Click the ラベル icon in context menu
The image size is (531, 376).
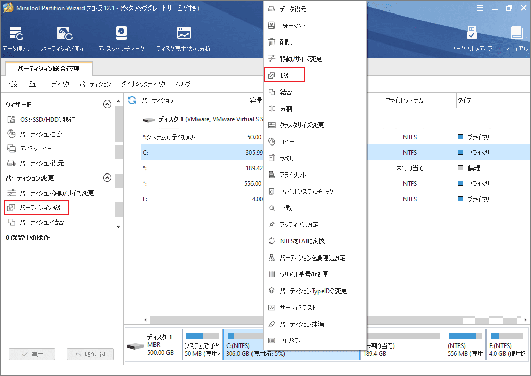[x=272, y=158]
